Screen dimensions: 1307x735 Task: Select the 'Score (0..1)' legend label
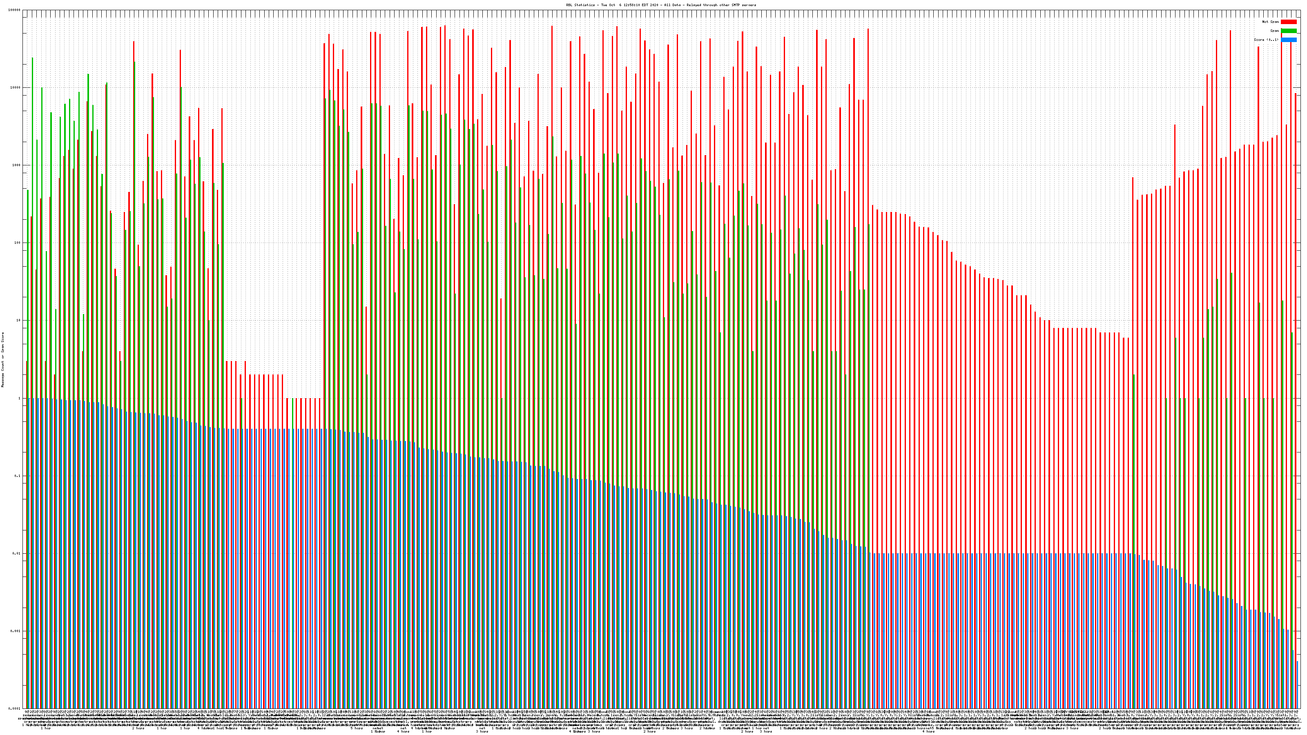[1266, 40]
